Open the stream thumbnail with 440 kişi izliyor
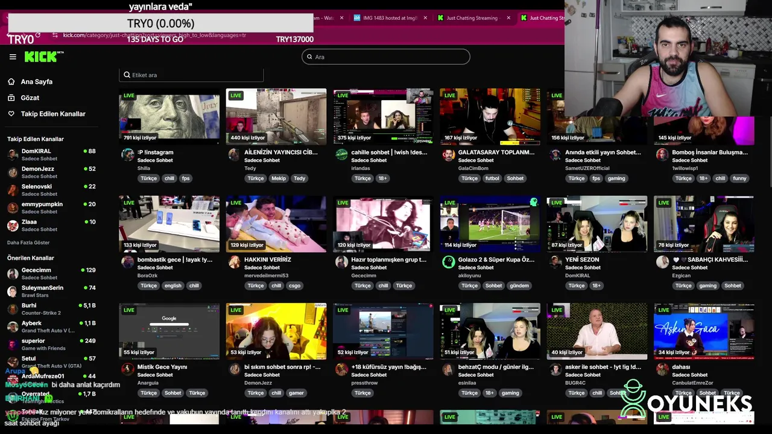This screenshot has width=772, height=434. 276,116
